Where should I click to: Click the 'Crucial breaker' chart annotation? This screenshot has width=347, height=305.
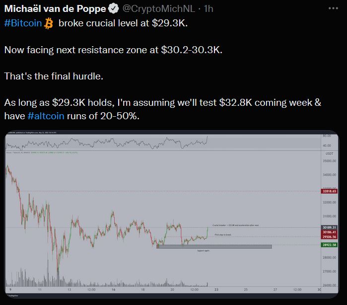235,225
